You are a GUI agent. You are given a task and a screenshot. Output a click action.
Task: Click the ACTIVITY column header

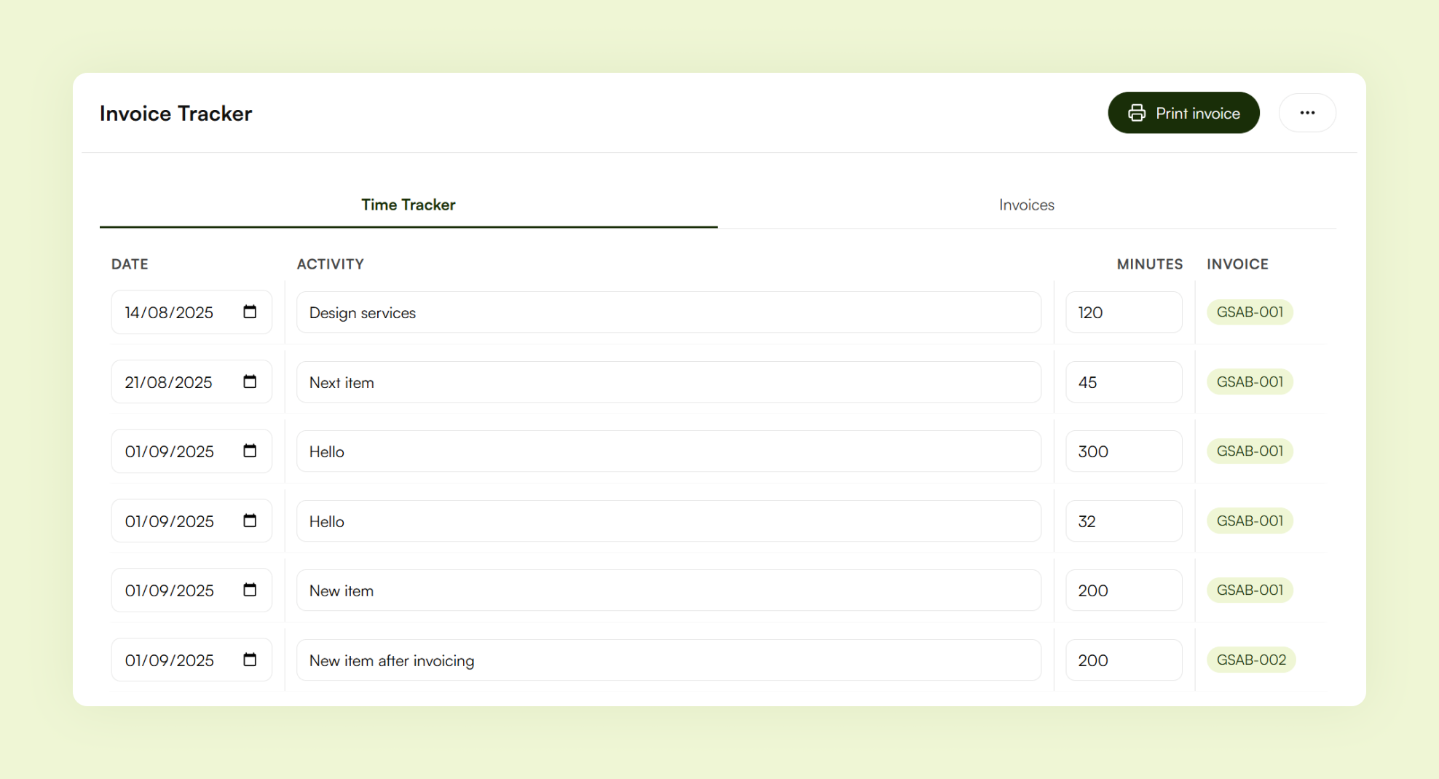[330, 264]
